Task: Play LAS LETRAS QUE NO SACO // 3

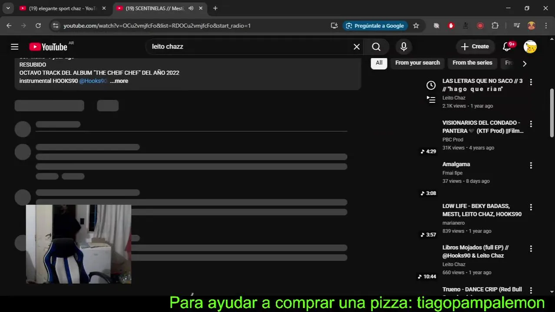Action: click(x=482, y=85)
